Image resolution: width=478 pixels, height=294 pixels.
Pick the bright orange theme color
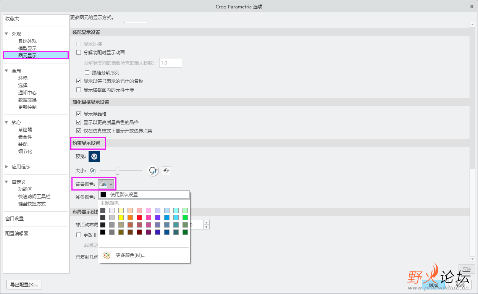(x=130, y=217)
